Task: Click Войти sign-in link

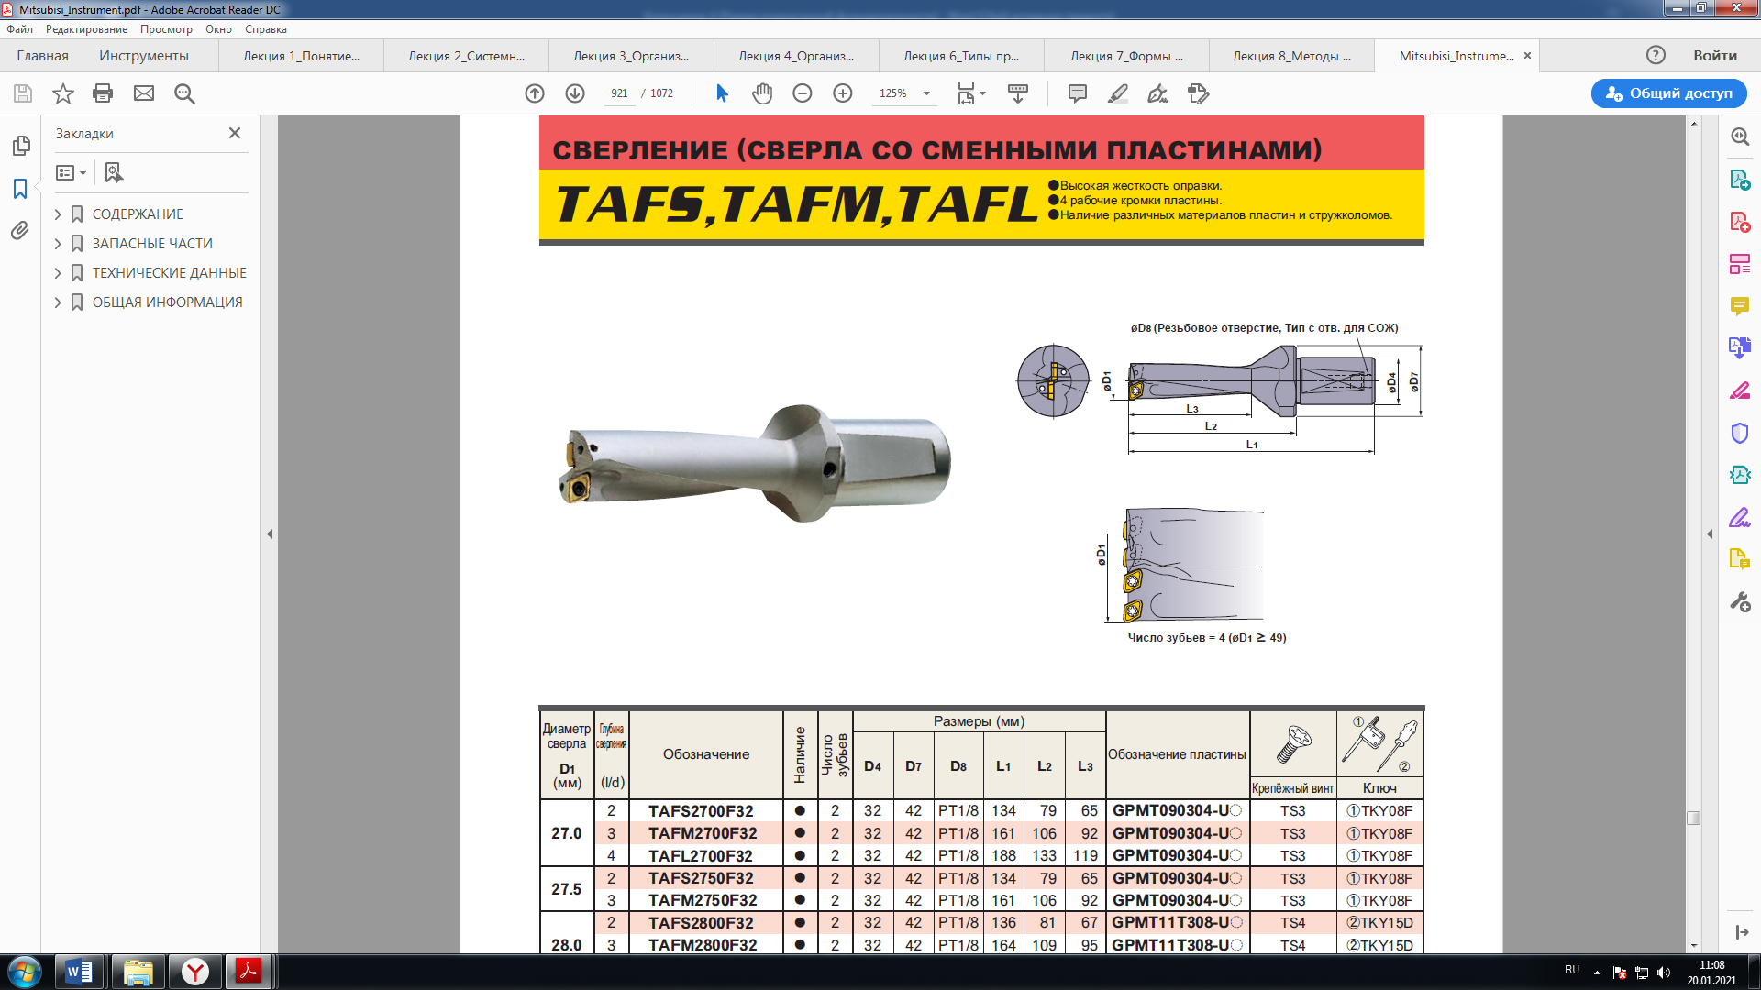Action: (1714, 56)
